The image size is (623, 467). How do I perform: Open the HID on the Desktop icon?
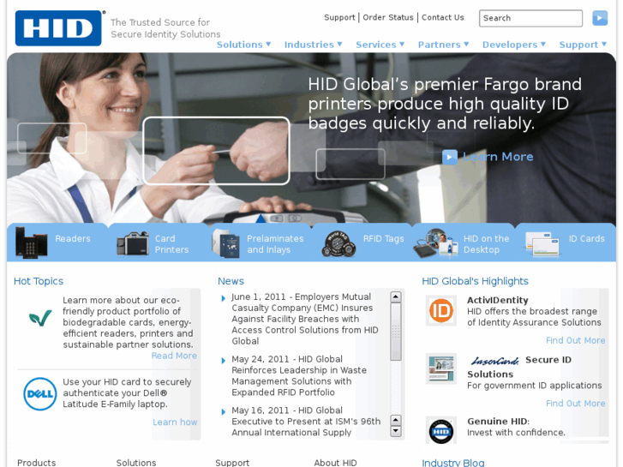tap(436, 243)
